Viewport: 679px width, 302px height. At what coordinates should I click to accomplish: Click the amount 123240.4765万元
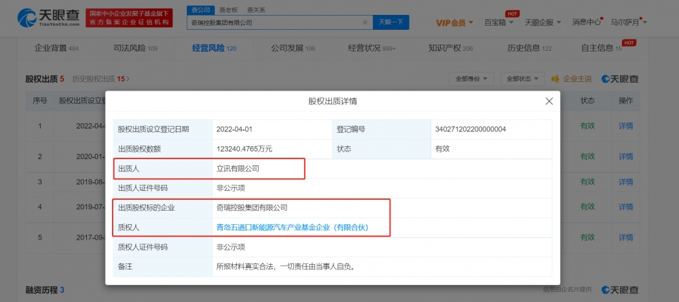pos(244,148)
